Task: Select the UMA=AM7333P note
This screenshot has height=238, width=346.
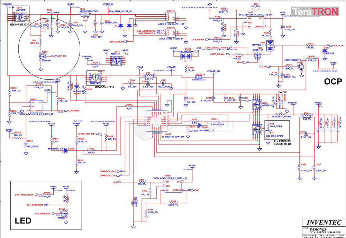Action: click(20, 24)
